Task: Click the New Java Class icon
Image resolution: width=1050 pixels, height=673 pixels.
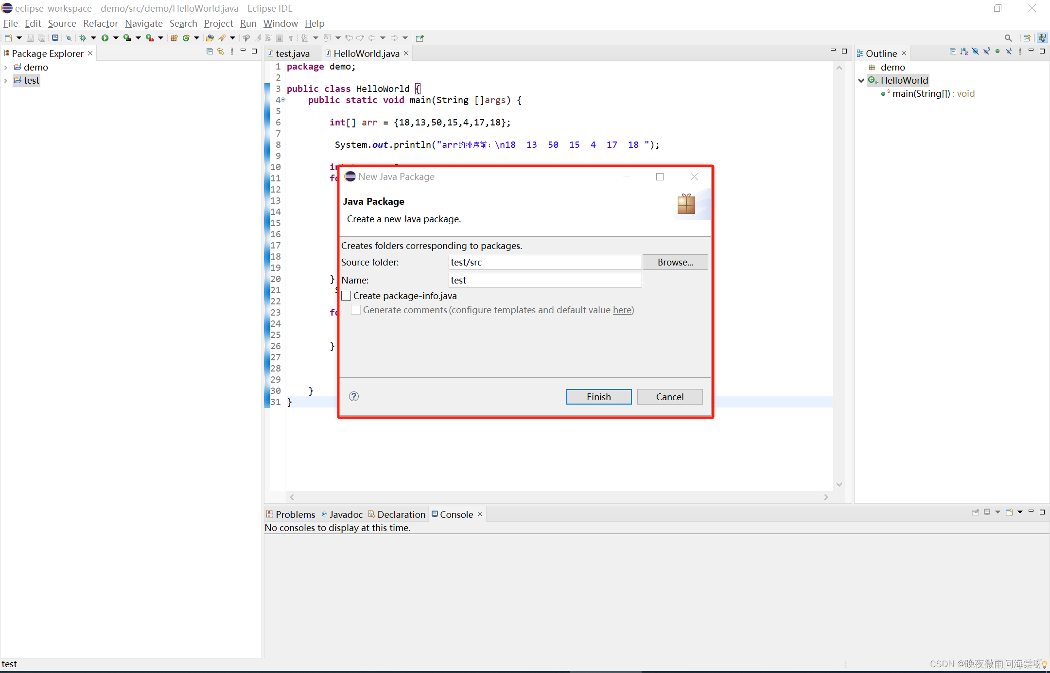Action: click(x=186, y=38)
